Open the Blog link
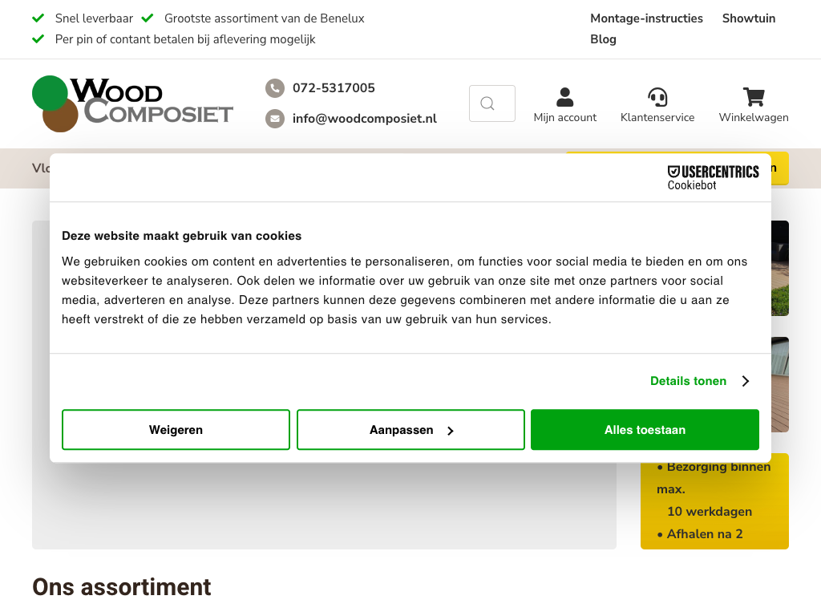The width and height of the screenshot is (821, 616). point(603,39)
